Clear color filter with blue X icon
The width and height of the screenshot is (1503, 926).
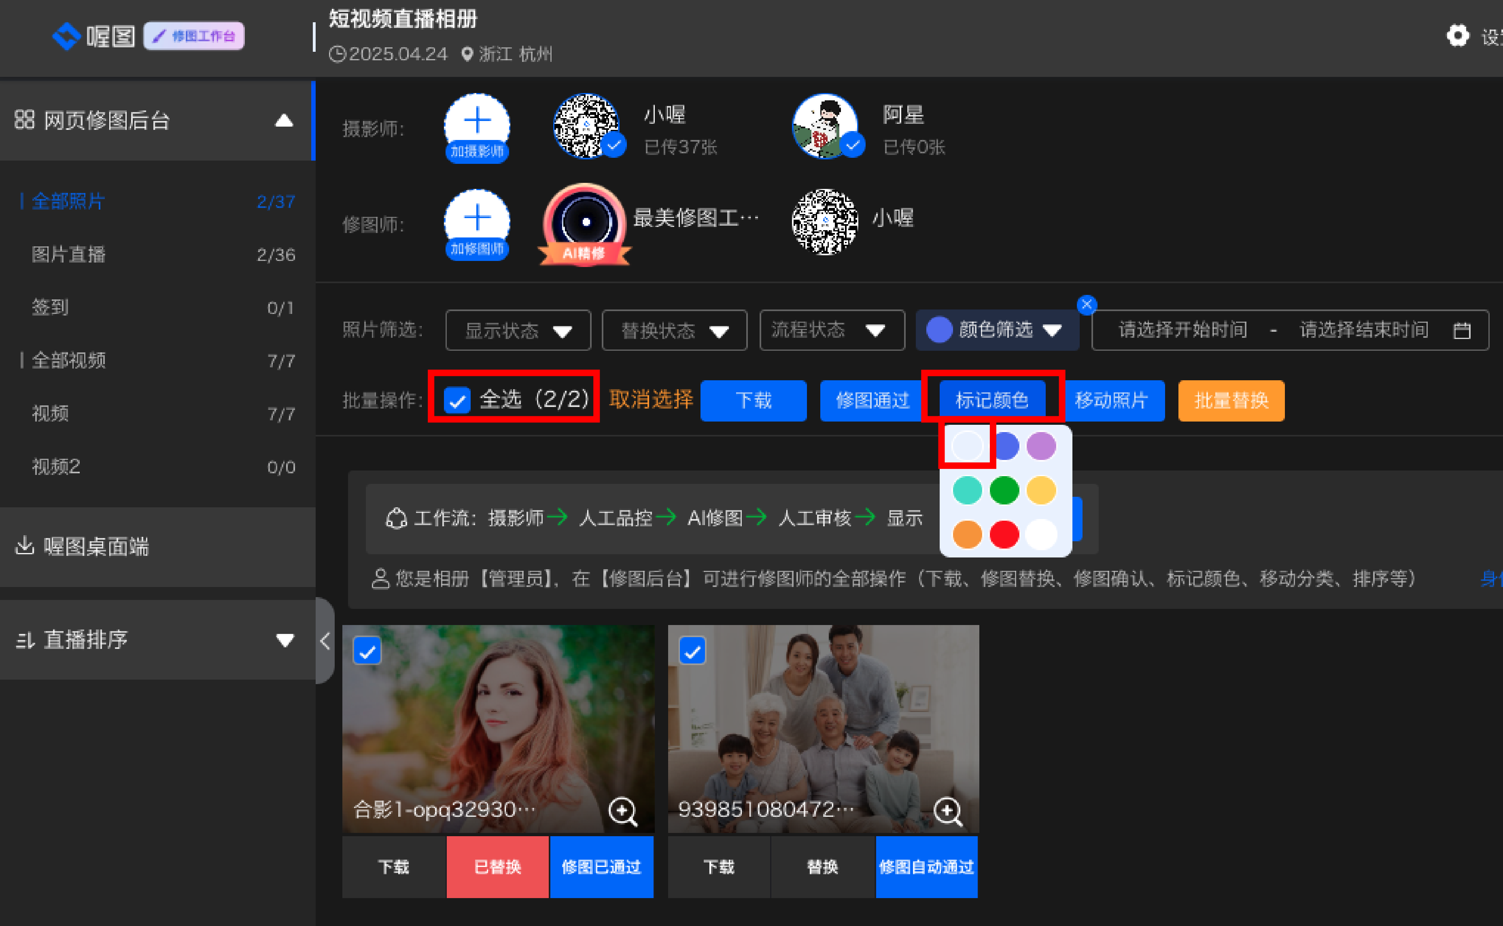(x=1087, y=304)
